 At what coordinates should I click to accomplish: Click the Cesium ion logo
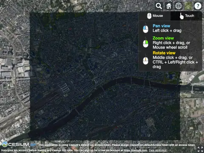(19, 144)
